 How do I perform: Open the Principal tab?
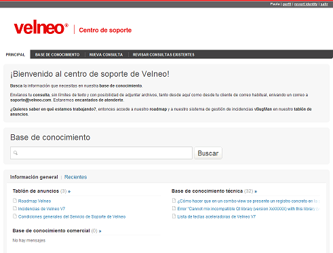(16, 54)
